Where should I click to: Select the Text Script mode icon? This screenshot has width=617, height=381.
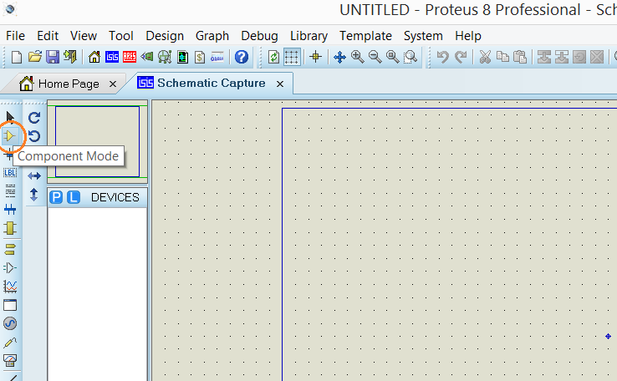(x=10, y=190)
